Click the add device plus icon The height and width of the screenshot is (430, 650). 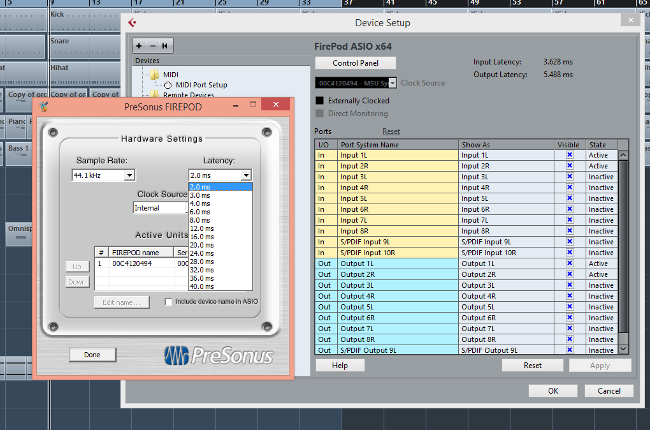pos(140,46)
